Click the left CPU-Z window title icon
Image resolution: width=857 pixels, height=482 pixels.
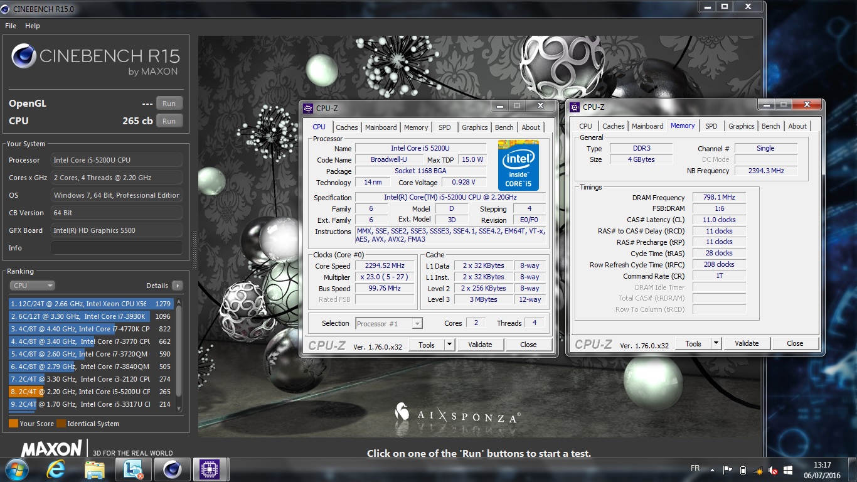[308, 108]
